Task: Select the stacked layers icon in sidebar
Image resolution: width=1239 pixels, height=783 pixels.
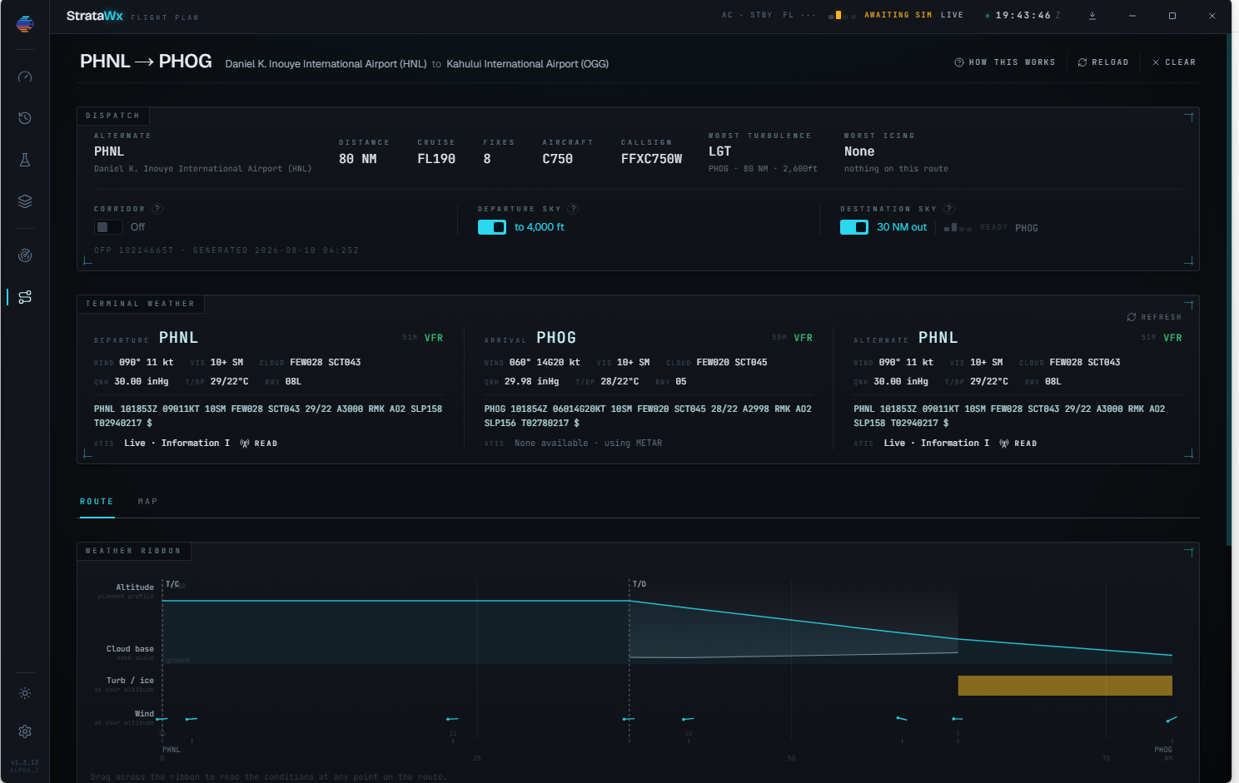Action: (25, 201)
